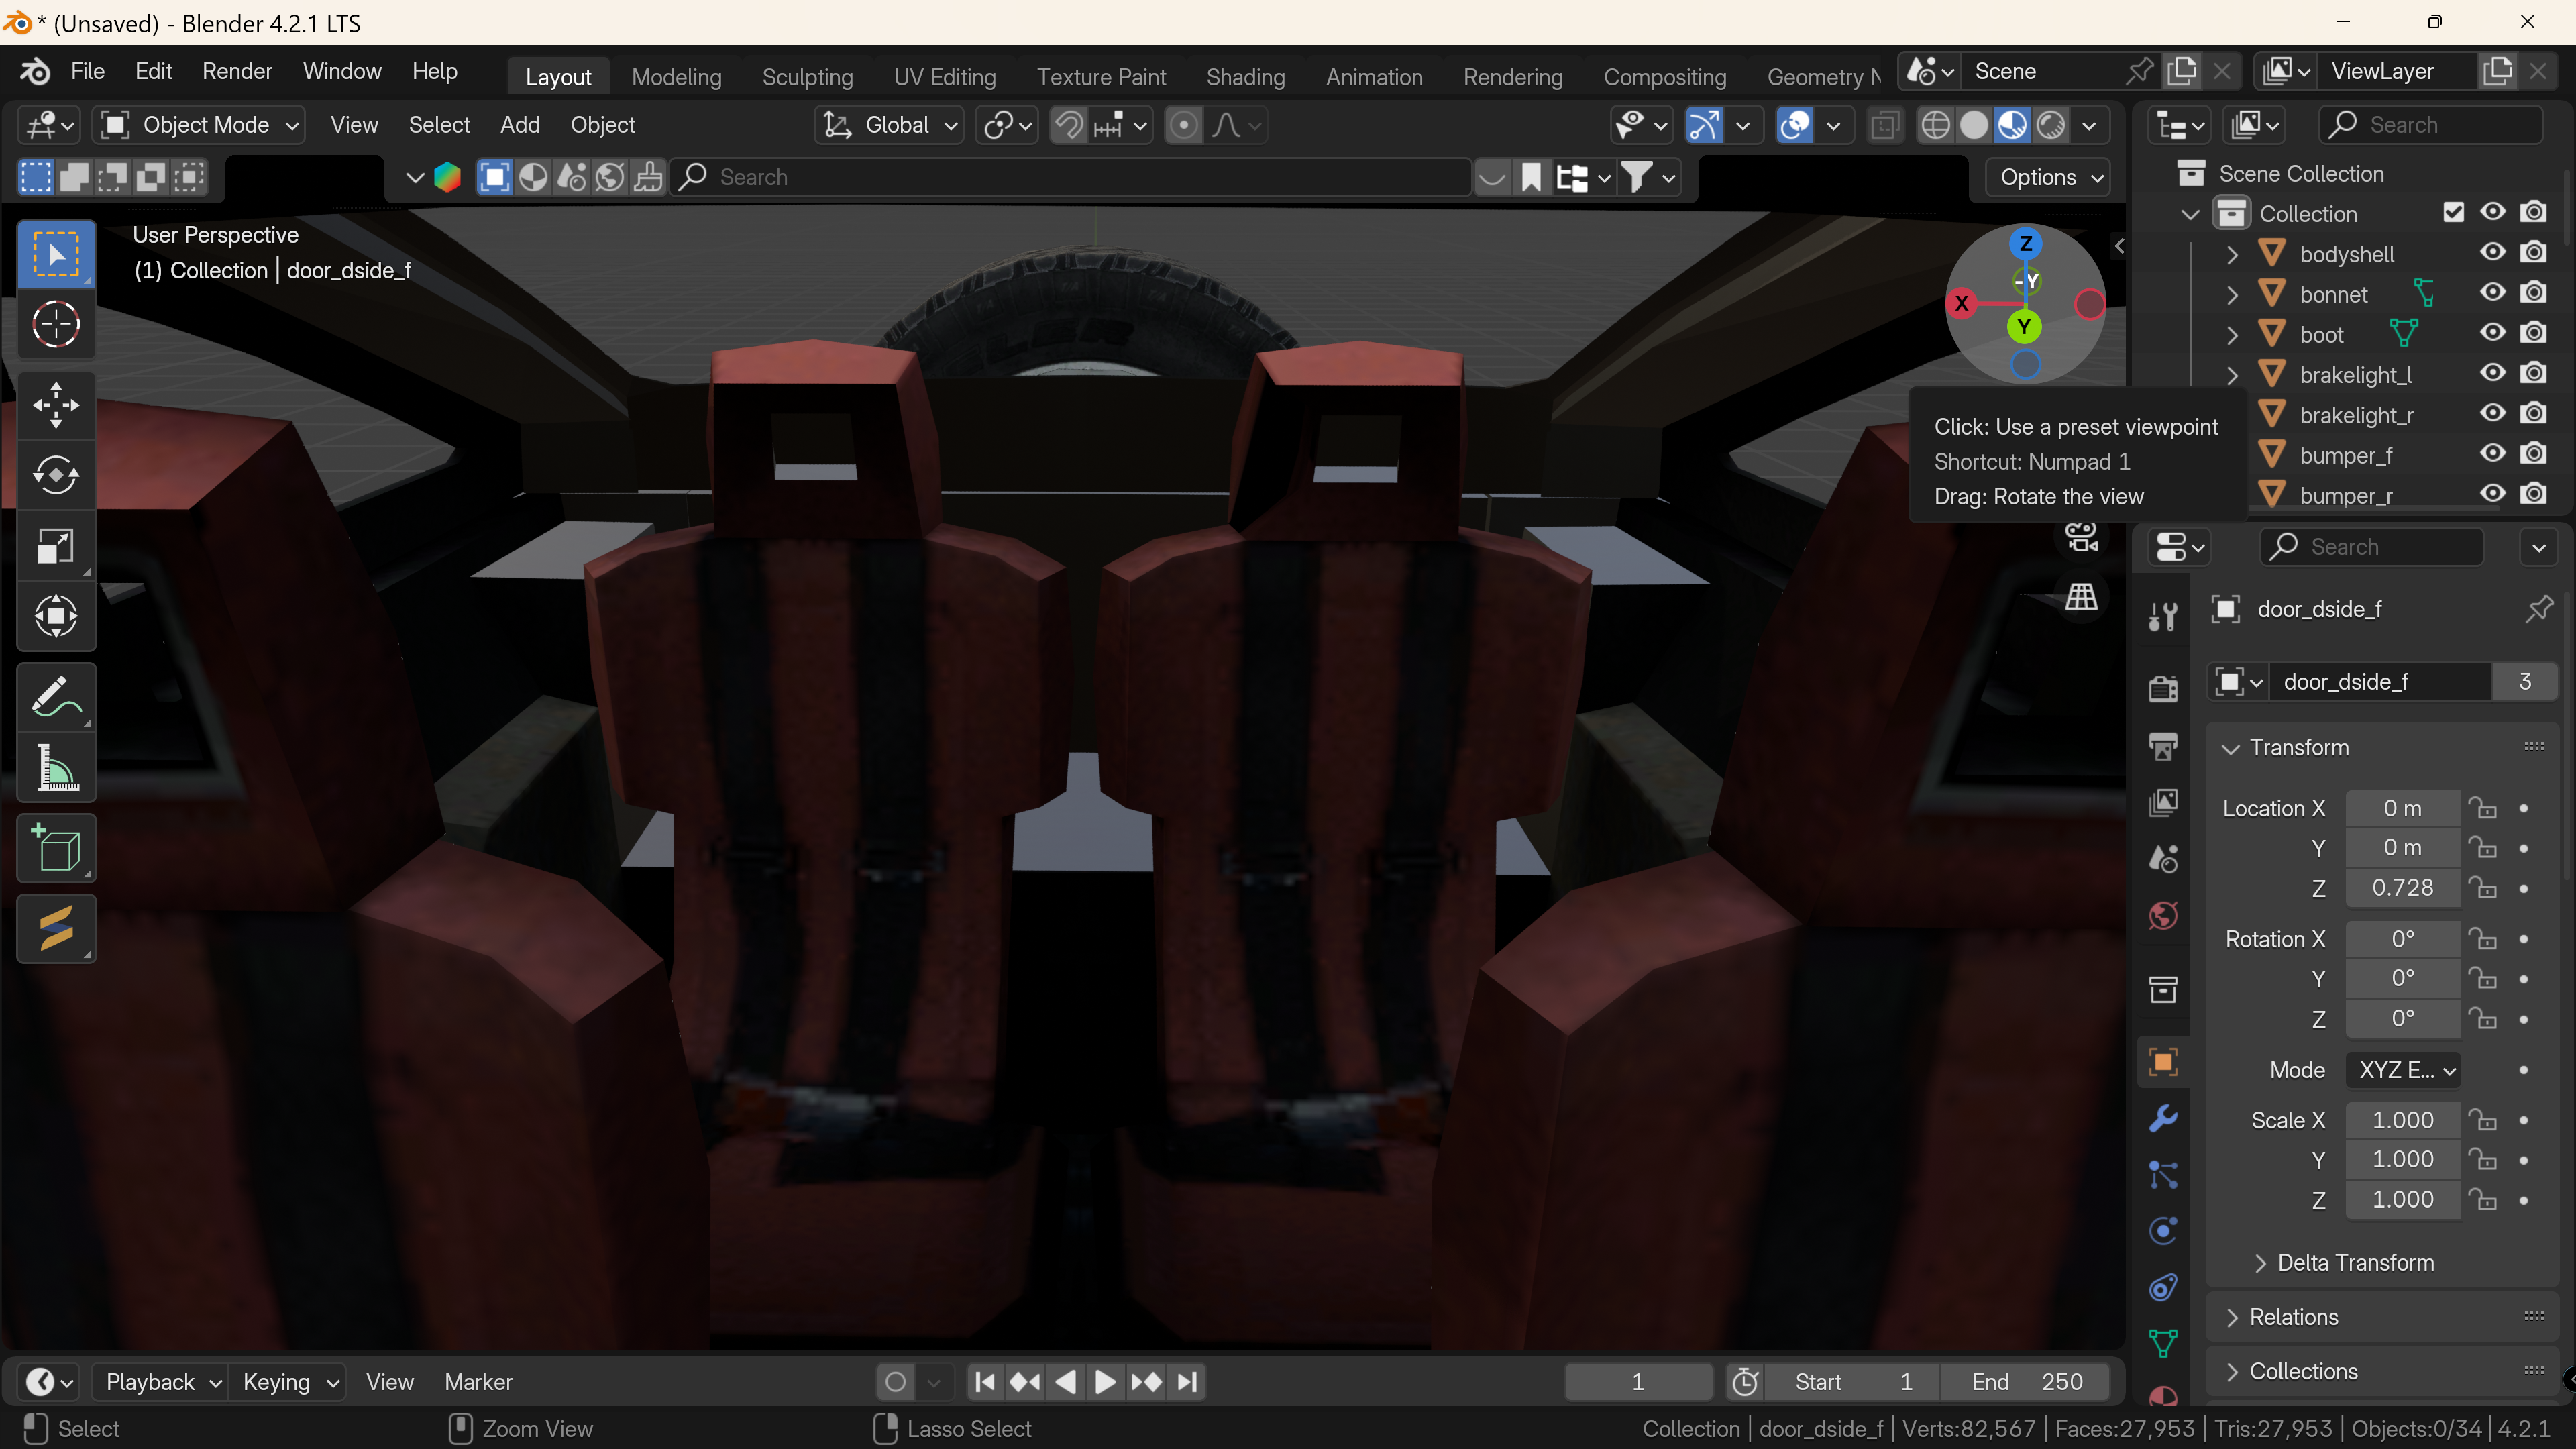Select the Move tool
Screen dimensions: 2576x1449
(x=56, y=406)
